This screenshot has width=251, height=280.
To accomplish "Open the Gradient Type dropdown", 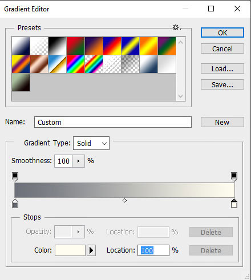I will pyautogui.click(x=91, y=143).
